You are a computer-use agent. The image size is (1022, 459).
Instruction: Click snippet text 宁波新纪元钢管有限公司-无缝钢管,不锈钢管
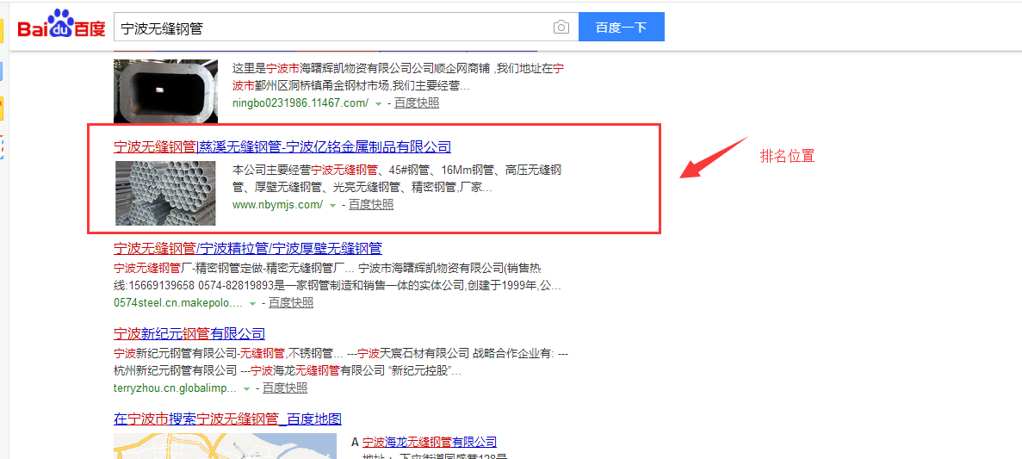[x=222, y=354]
